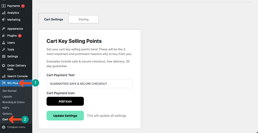Click the Add Icon button
This screenshot has width=258, height=133.
(x=65, y=101)
